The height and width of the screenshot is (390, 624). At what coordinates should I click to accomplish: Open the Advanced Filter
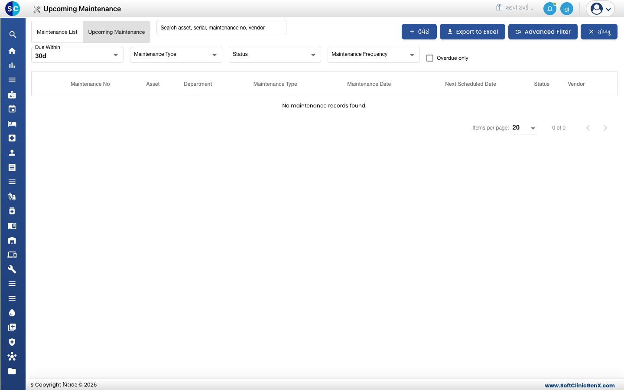(543, 32)
